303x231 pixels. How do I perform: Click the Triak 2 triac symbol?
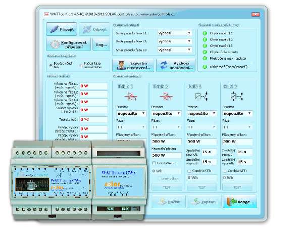click(x=166, y=96)
